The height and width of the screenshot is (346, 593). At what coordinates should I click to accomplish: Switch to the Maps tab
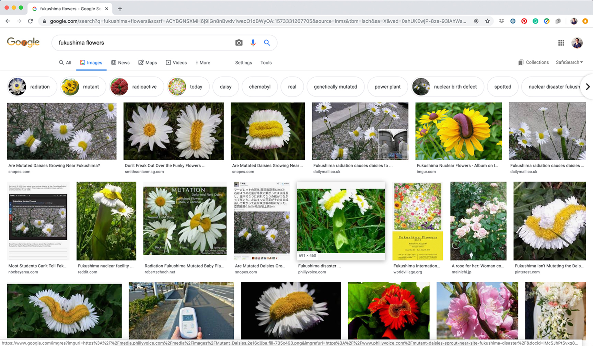(x=148, y=62)
